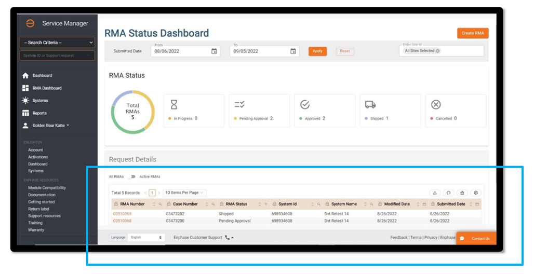The image size is (534, 274).
Task: Click the filter icon in RMA Status column
Action: click(266, 204)
